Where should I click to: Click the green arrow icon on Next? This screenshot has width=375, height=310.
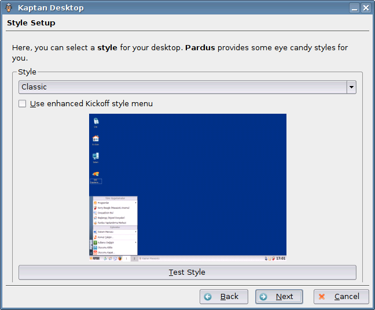click(263, 297)
